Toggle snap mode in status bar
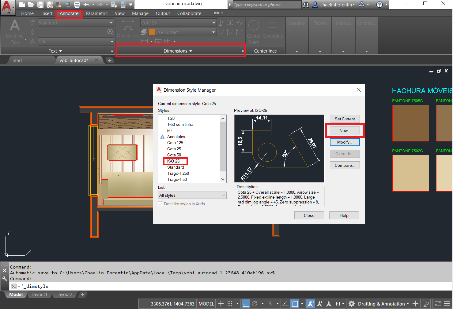 pyautogui.click(x=230, y=304)
